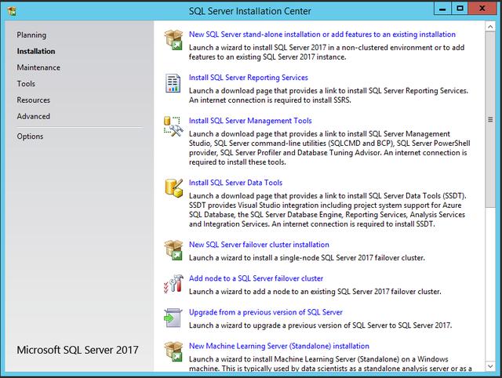This screenshot has height=378, width=502.
Task: Click the text 'An internet connection is required to install SSRS.'
Action: 270,100
